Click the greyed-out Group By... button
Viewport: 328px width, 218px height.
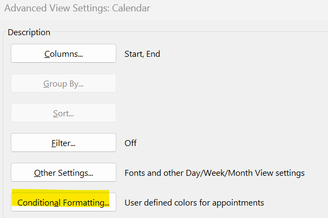63,83
